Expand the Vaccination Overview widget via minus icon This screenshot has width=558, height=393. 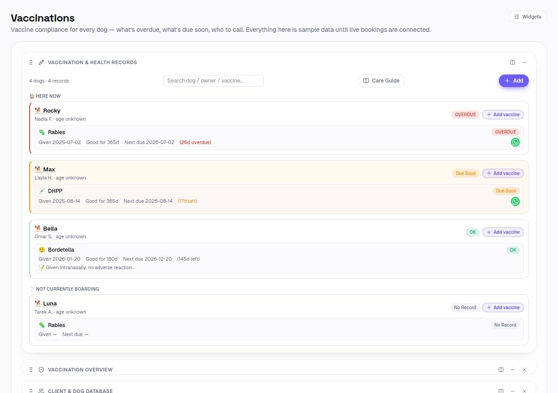click(513, 370)
